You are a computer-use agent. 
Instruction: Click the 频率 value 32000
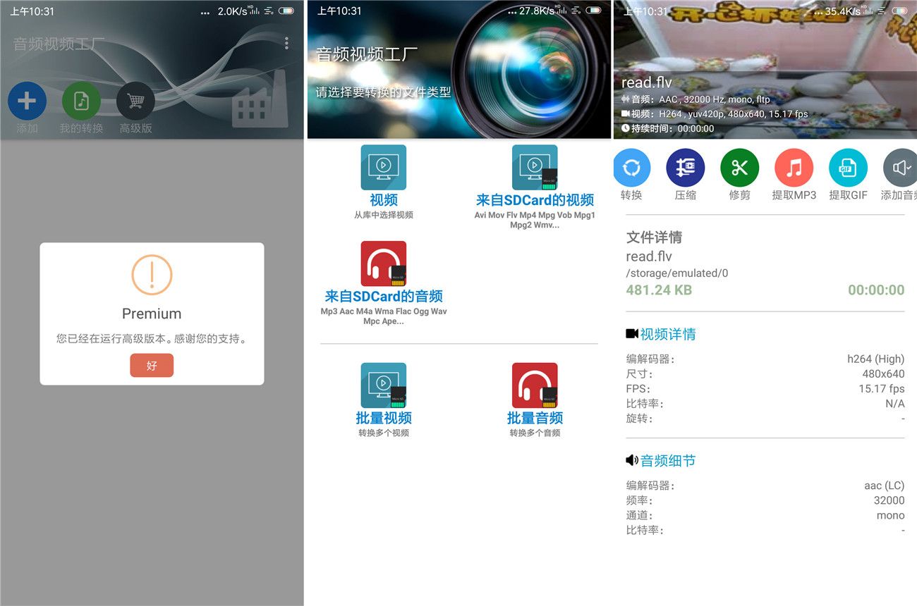889,500
